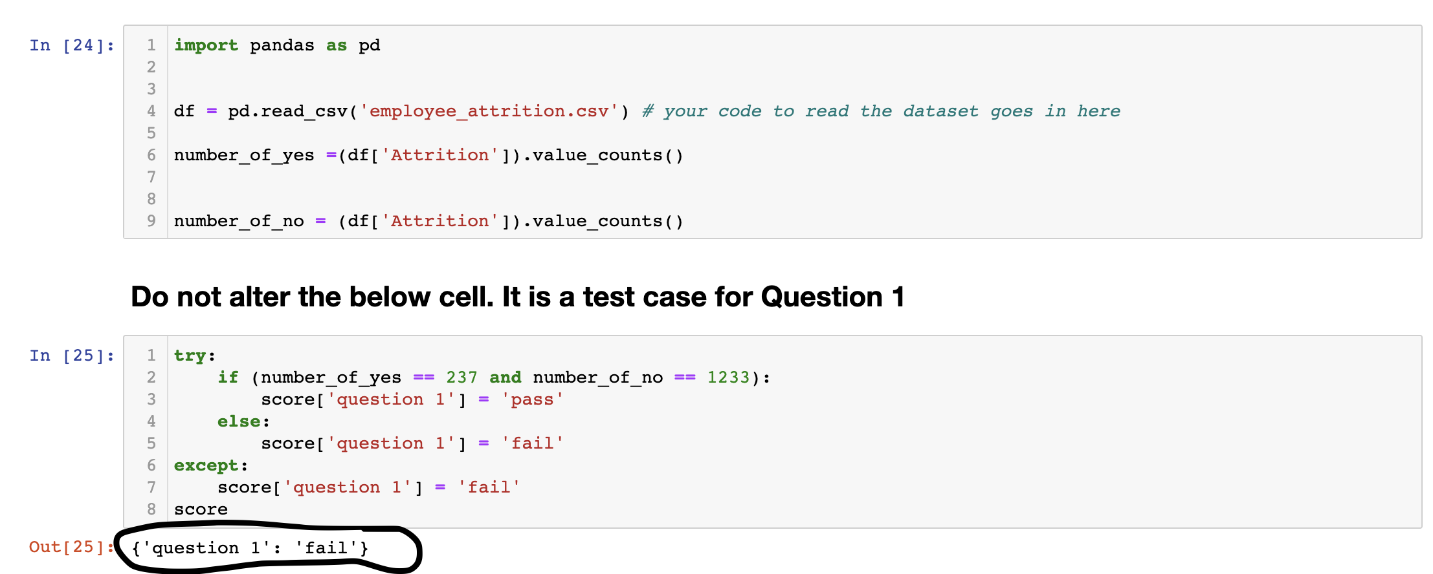
Task: Click the In [25] cell prompt
Action: click(x=72, y=356)
